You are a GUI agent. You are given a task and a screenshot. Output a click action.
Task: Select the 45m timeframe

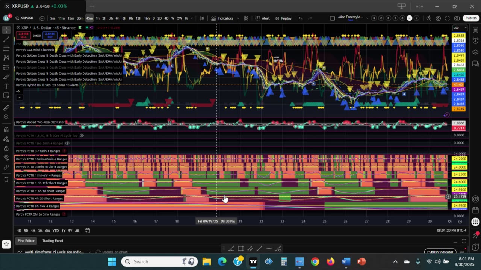(x=89, y=18)
